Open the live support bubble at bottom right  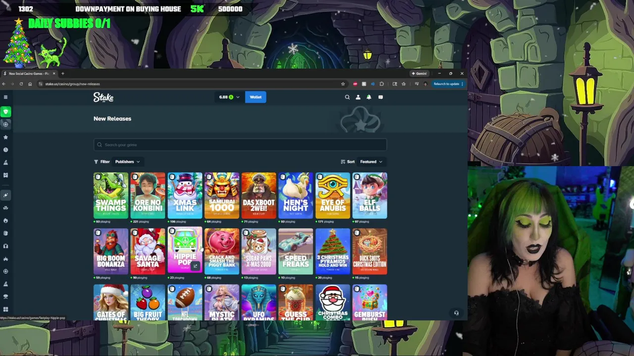(456, 313)
